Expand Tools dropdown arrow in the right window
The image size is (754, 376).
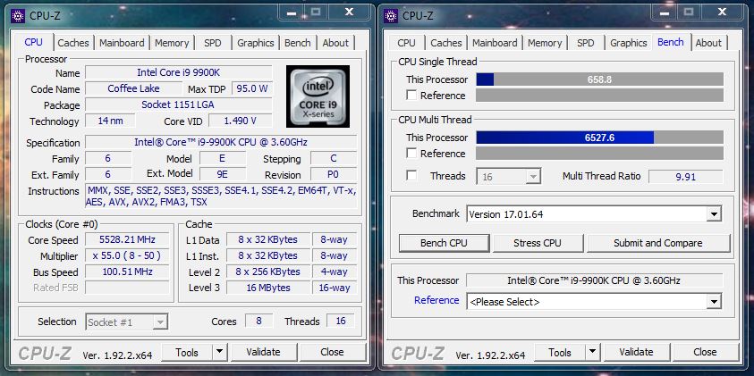592,353
